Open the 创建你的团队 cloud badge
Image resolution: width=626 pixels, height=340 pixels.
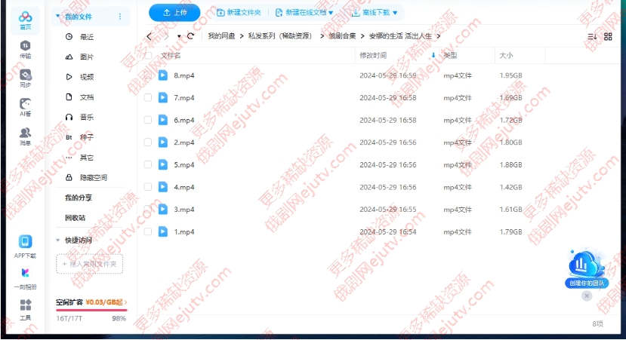tap(586, 268)
